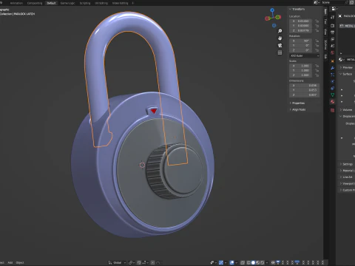Open the Output properties tab icon
This screenshot has width=355, height=266.
tap(333, 33)
